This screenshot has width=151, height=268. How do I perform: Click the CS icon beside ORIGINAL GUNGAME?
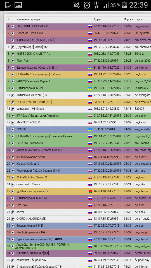coord(13,219)
